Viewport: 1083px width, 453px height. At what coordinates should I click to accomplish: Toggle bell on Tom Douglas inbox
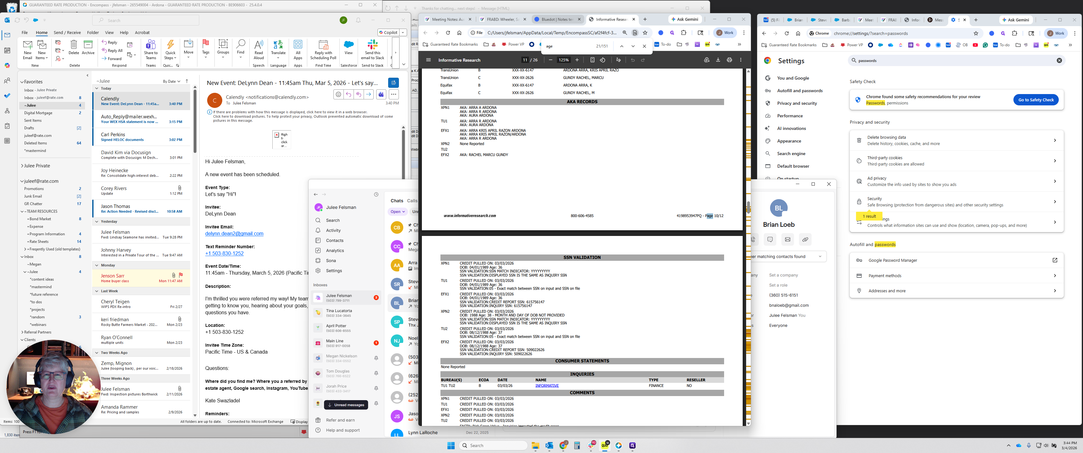tap(376, 373)
